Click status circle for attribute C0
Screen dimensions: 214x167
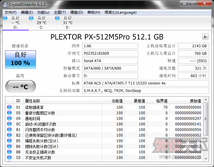[9, 157]
